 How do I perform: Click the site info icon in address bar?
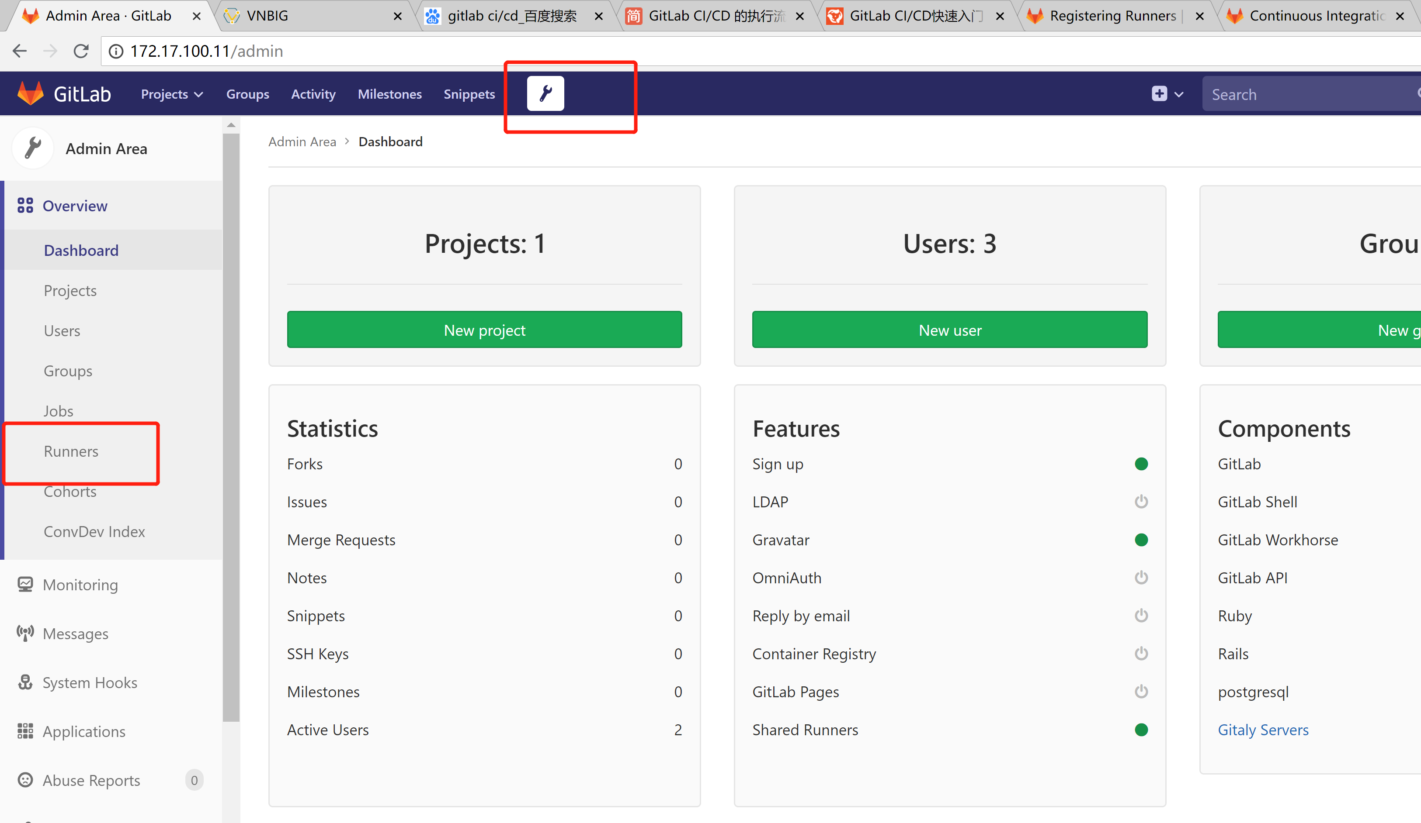pos(115,51)
